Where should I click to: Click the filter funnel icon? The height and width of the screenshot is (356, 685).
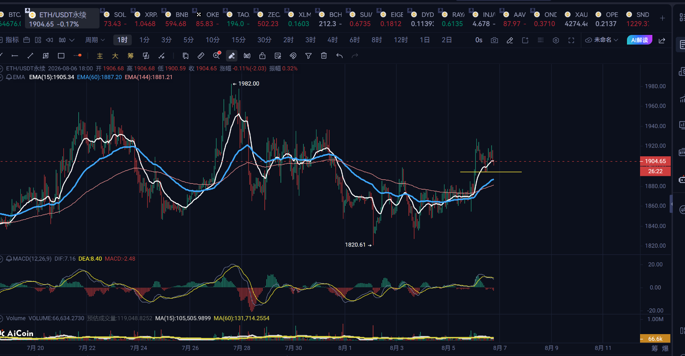308,56
